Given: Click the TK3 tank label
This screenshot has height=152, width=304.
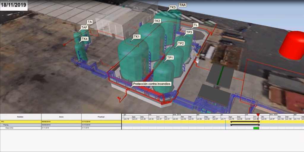Looking at the screenshot, I should [173, 7].
